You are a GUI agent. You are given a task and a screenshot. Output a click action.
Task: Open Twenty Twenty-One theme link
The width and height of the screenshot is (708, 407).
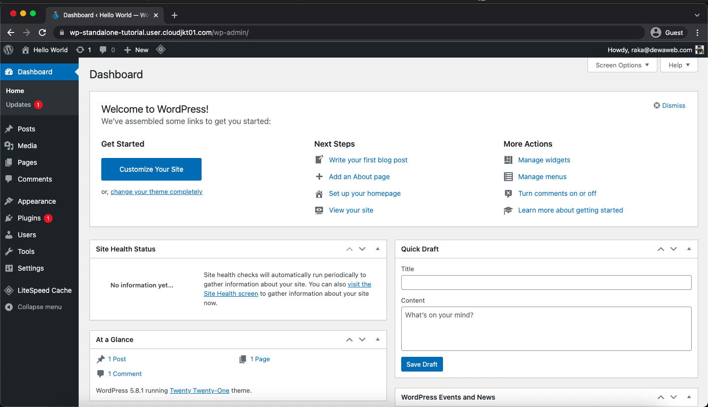(200, 390)
